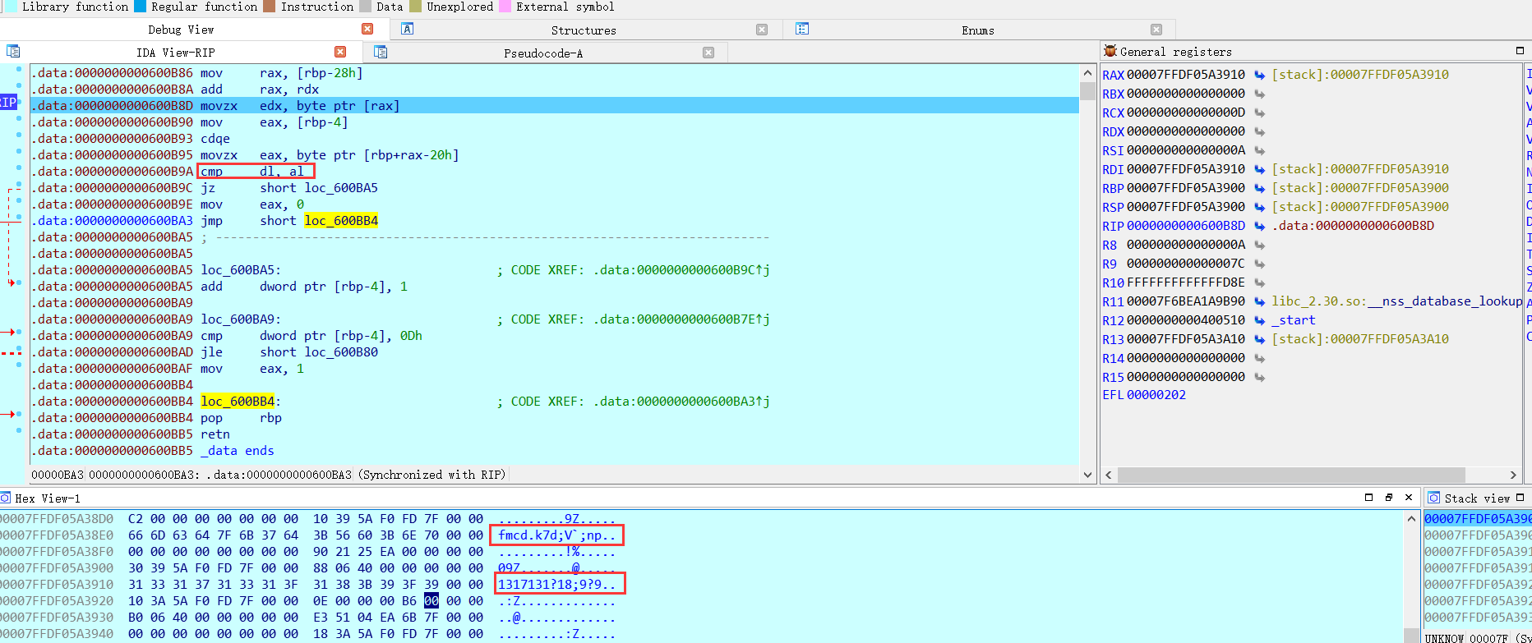The height and width of the screenshot is (643, 1532).
Task: Click the Enums tab icon
Action: pyautogui.click(x=802, y=29)
